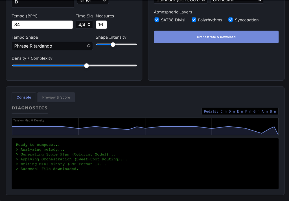The width and height of the screenshot is (289, 201).
Task: Click the Pedals readout box
Action: (240, 112)
